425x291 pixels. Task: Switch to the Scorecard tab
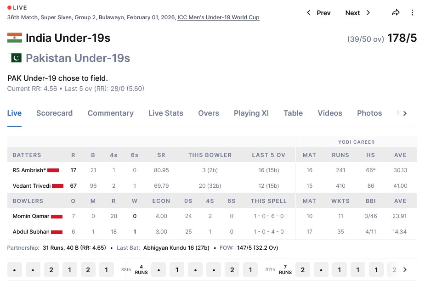[55, 113]
